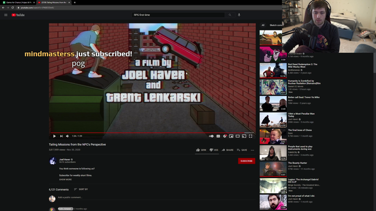Dislike the video with thumbs-down

tap(214, 150)
